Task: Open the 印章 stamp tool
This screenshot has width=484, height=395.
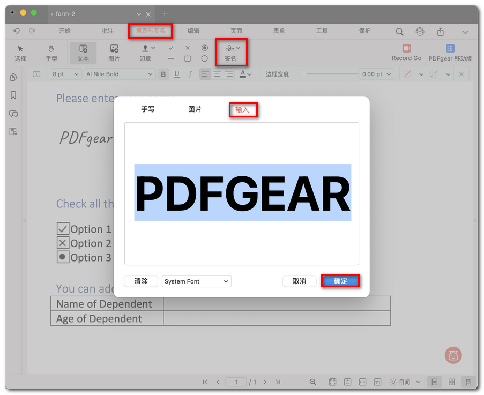Action: [145, 53]
